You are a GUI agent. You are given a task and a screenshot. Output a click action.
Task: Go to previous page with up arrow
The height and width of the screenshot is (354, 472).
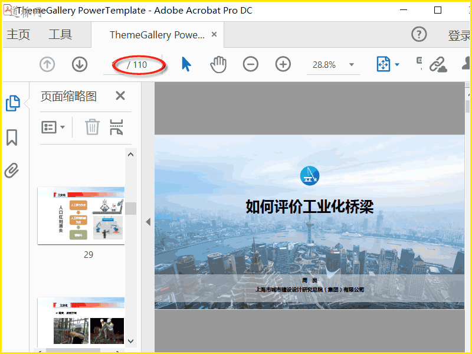click(47, 64)
